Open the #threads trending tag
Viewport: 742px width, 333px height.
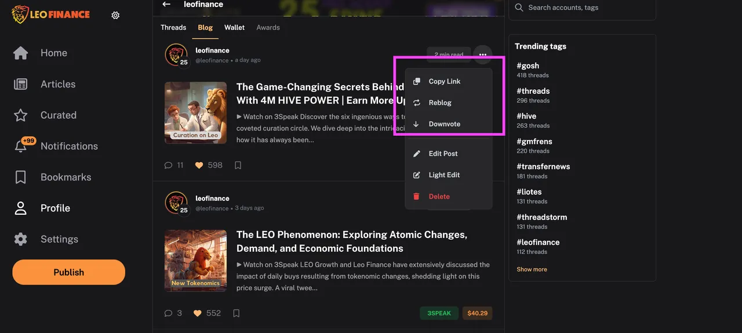click(533, 91)
